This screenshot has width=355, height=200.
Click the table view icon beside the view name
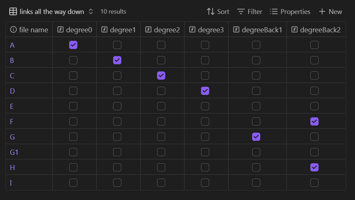coord(13,12)
